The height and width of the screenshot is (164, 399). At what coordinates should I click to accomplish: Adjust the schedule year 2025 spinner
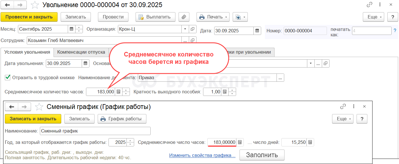(x=130, y=142)
